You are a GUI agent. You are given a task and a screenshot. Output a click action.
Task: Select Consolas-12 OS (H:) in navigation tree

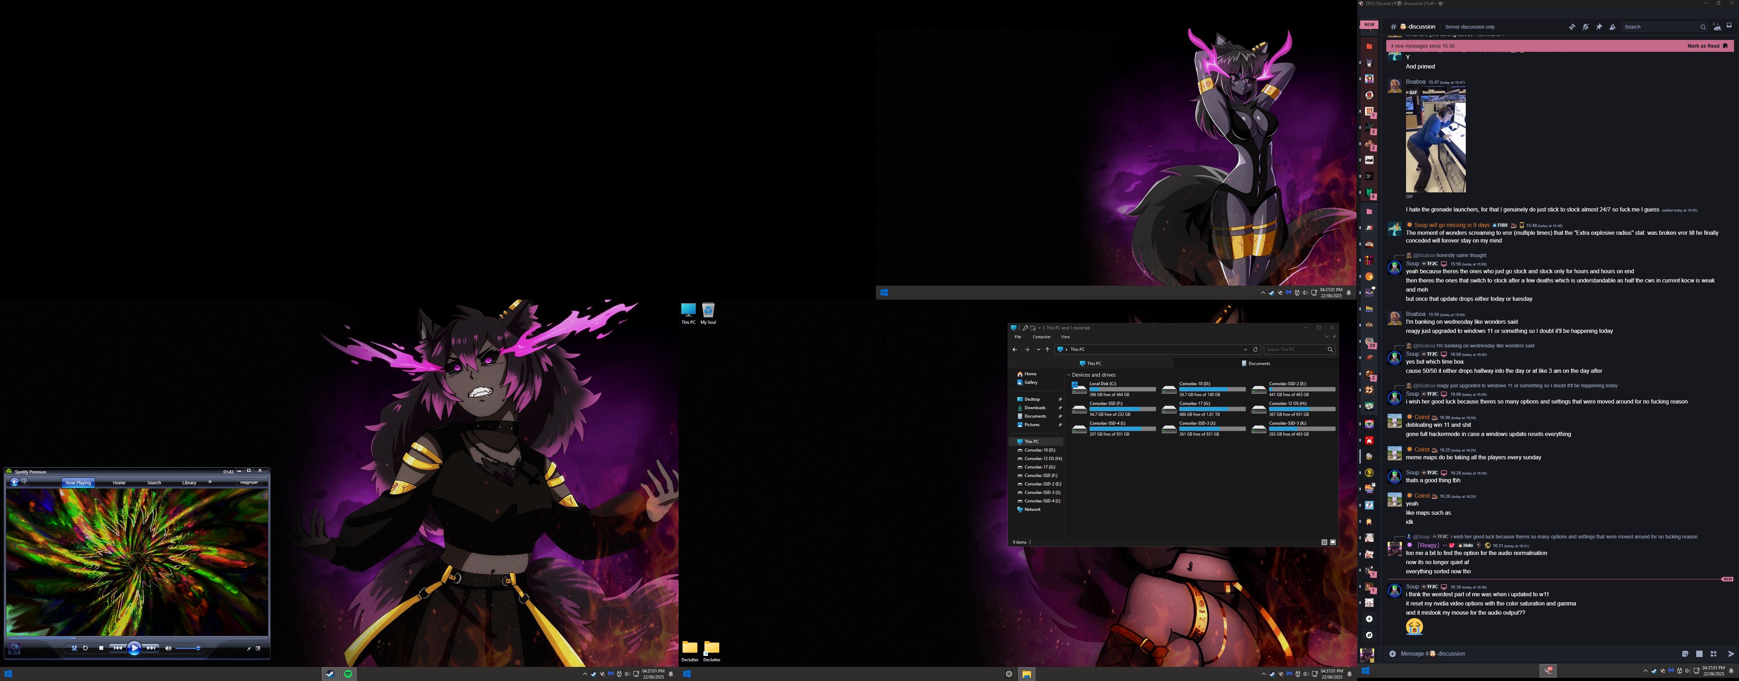(x=1040, y=459)
